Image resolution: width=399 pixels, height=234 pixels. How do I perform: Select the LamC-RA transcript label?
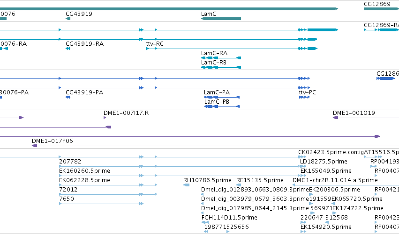pos(214,53)
